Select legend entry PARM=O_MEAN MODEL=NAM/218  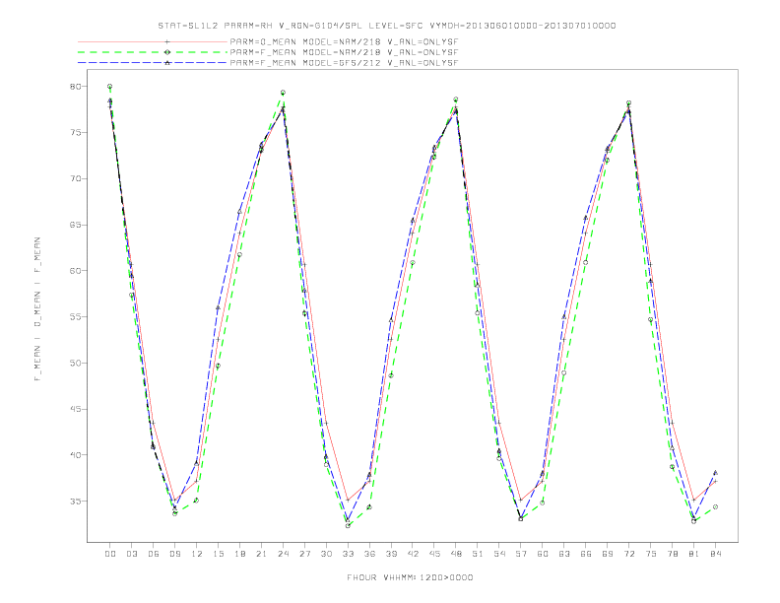pyautogui.click(x=344, y=42)
